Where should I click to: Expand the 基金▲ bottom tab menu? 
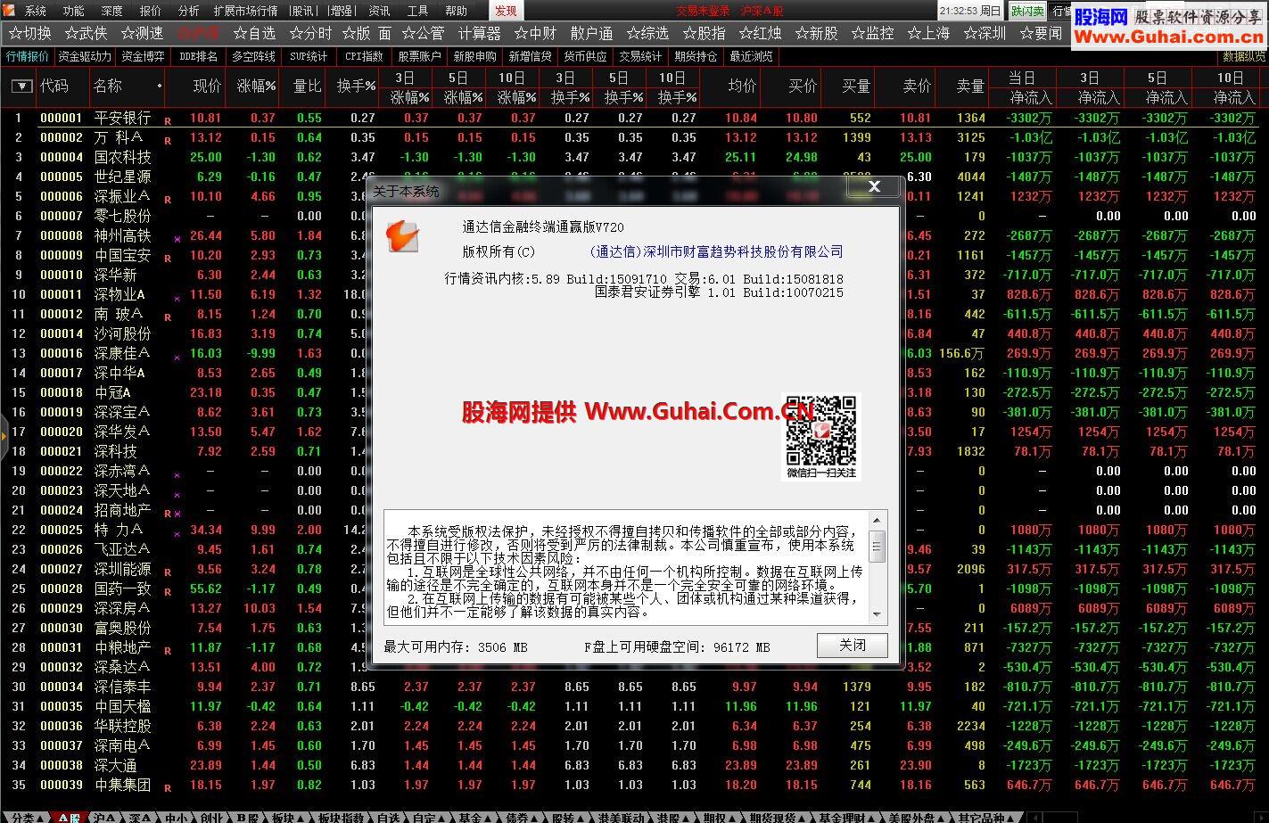pyautogui.click(x=475, y=817)
